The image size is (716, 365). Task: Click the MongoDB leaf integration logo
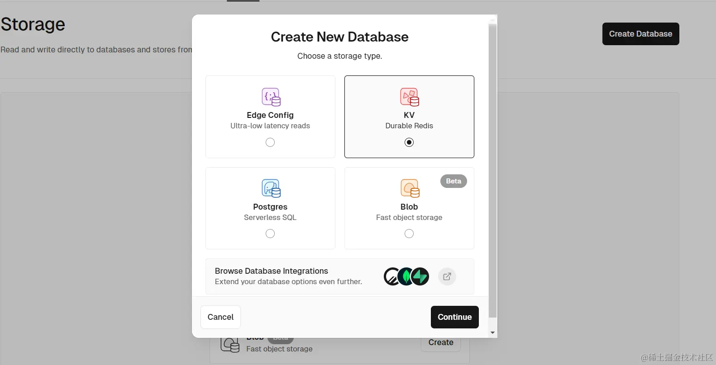[x=406, y=276]
